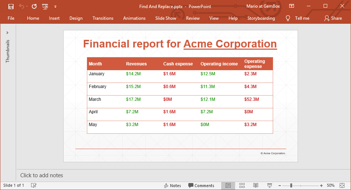Image resolution: width=351 pixels, height=190 pixels.
Task: Switch to the Storyboarding tab
Action: click(261, 18)
